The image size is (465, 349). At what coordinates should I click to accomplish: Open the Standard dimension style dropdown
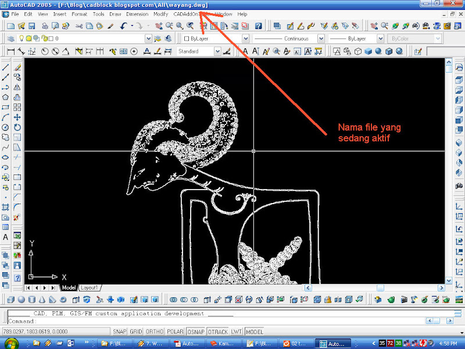pos(217,51)
